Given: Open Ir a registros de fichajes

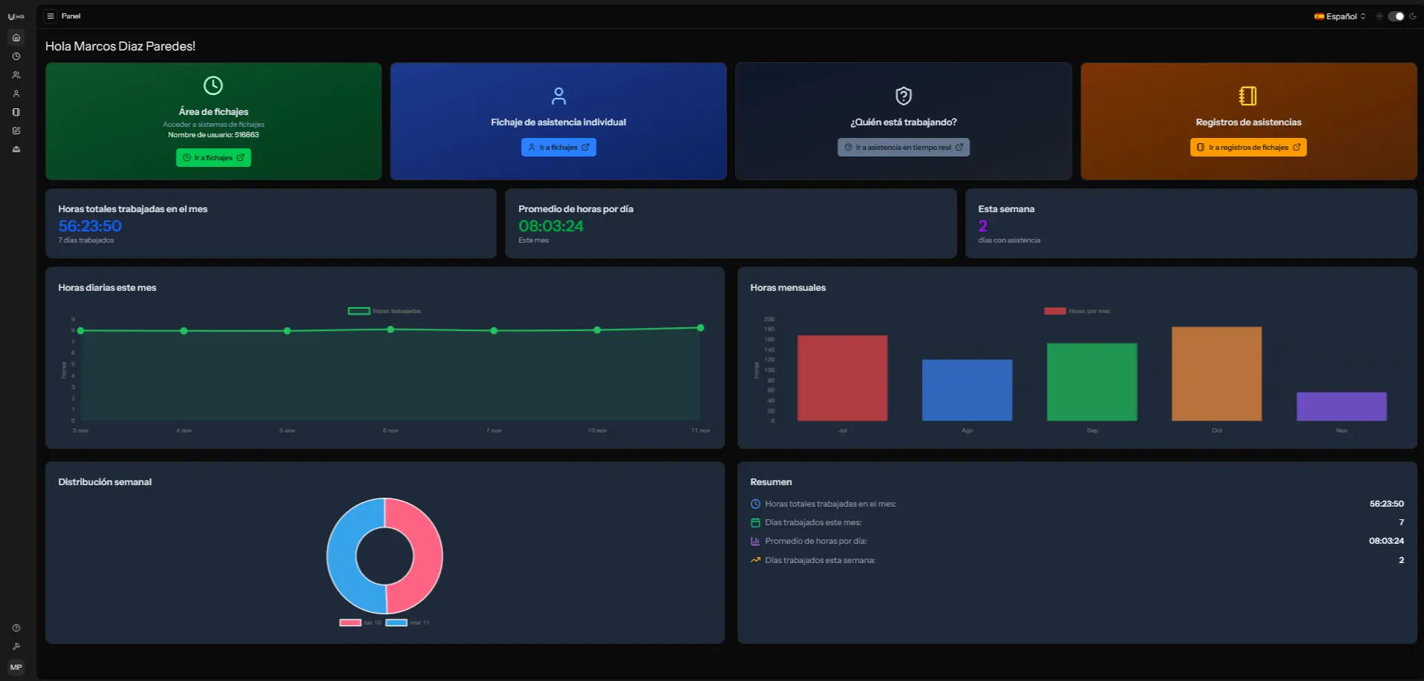Looking at the screenshot, I should point(1247,147).
